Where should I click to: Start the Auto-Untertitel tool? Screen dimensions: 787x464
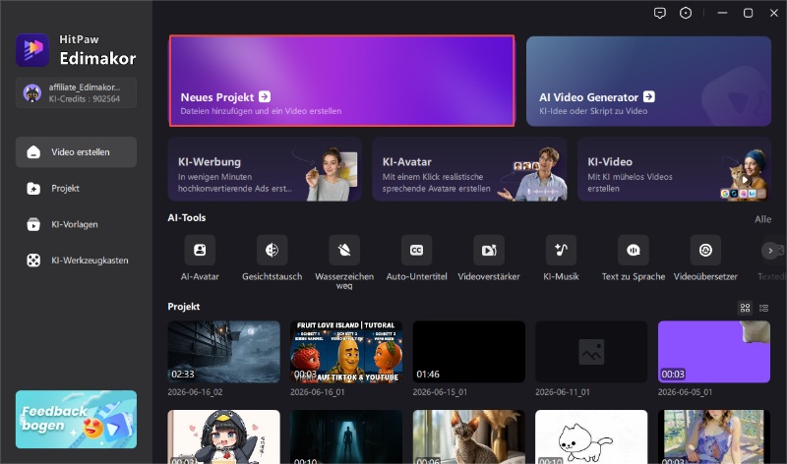click(416, 250)
